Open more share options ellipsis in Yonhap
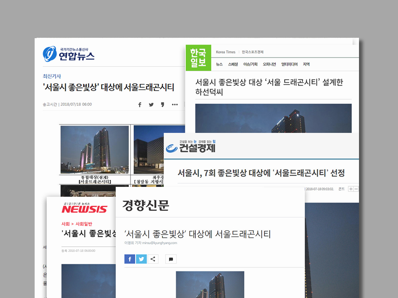The image size is (398, 298). [175, 104]
